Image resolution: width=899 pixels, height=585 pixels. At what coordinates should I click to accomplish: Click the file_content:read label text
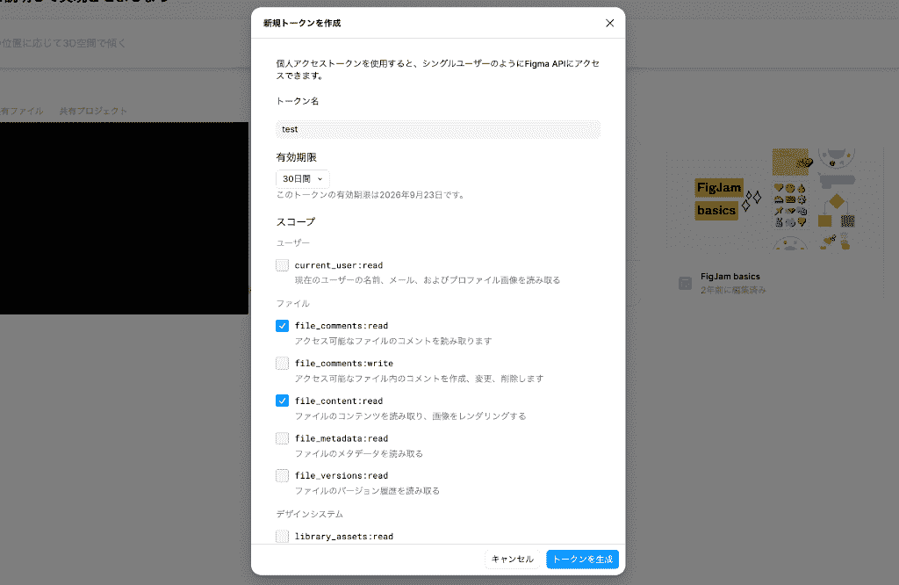339,401
